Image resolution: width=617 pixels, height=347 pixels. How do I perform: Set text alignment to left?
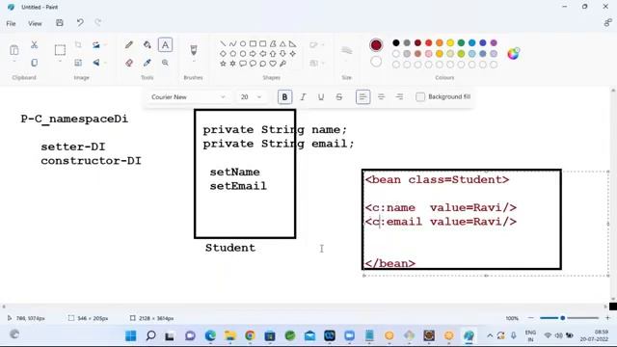(x=362, y=97)
